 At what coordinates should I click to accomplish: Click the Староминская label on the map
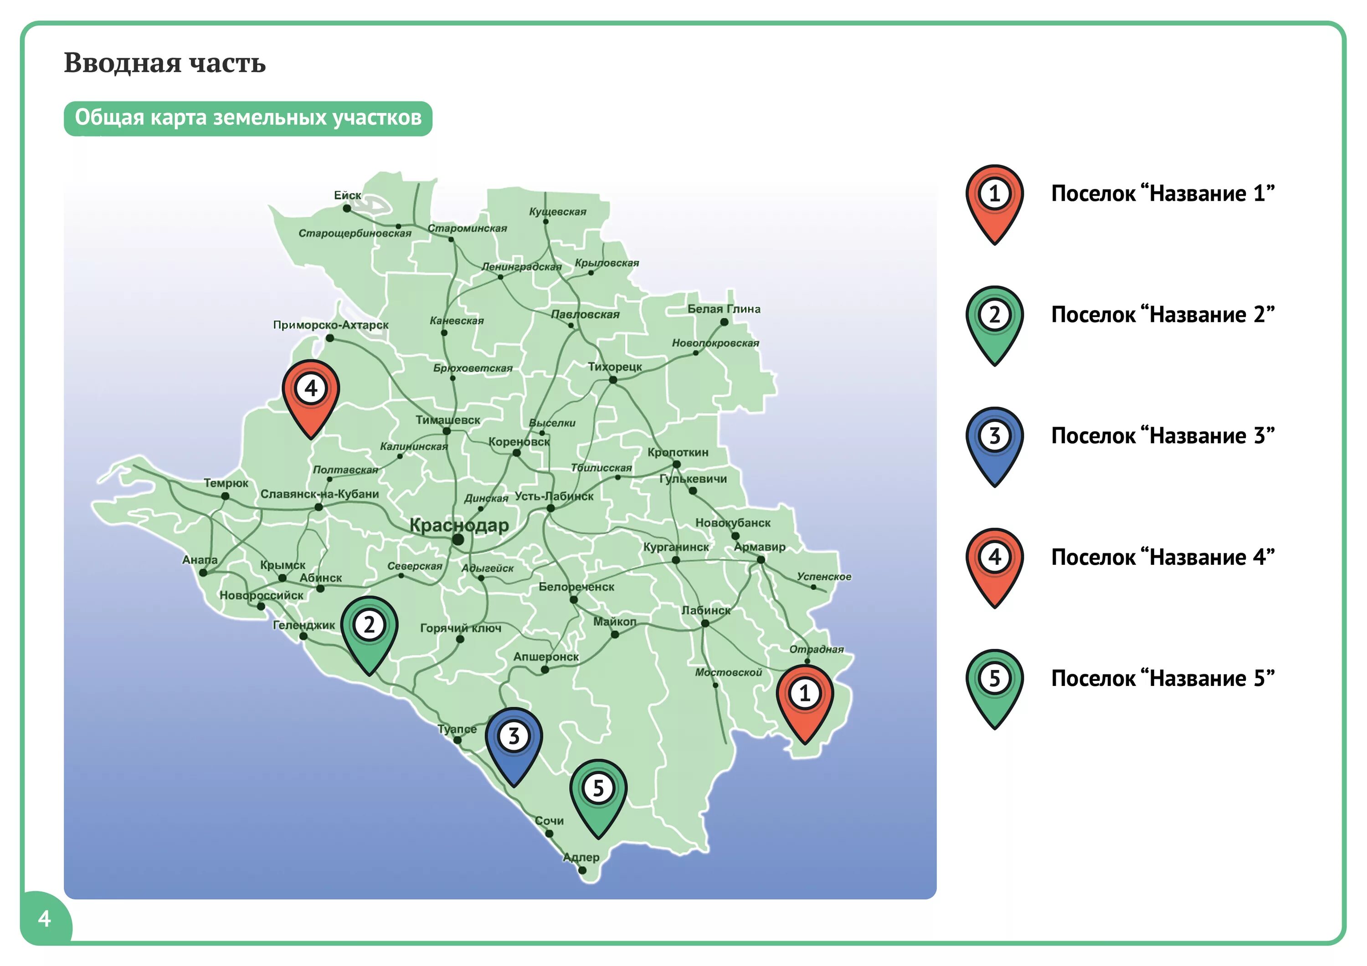[468, 229]
